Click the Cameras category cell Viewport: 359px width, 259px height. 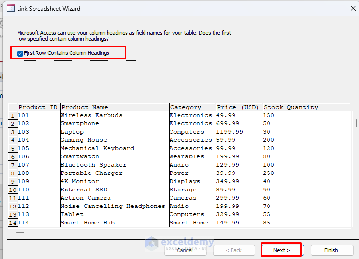tap(193, 198)
